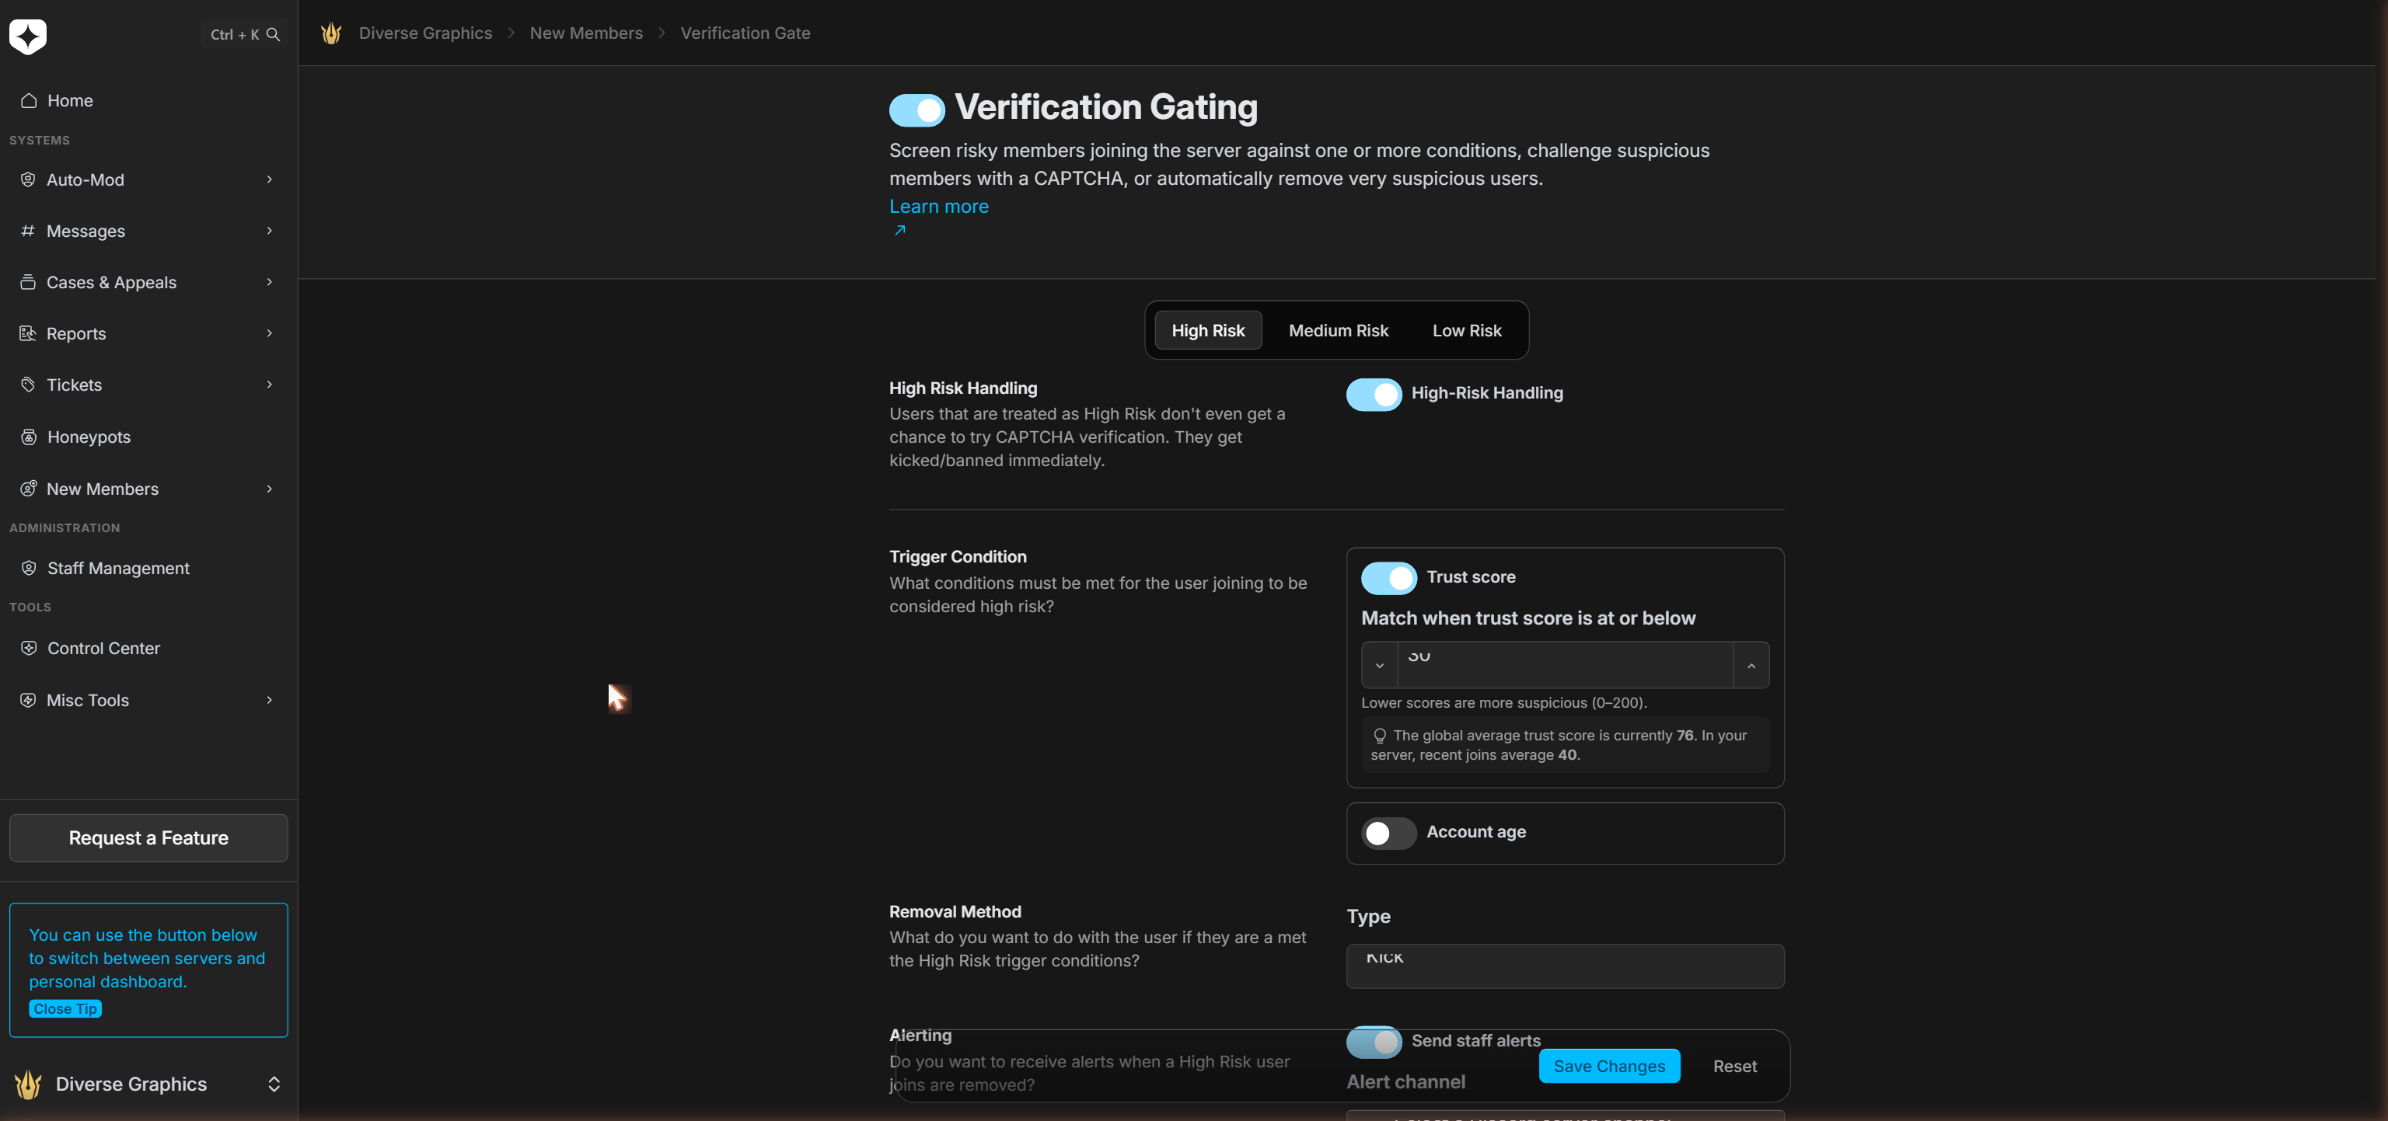2388x1121 pixels.
Task: Disable the Trust score condition toggle
Action: coord(1388,578)
